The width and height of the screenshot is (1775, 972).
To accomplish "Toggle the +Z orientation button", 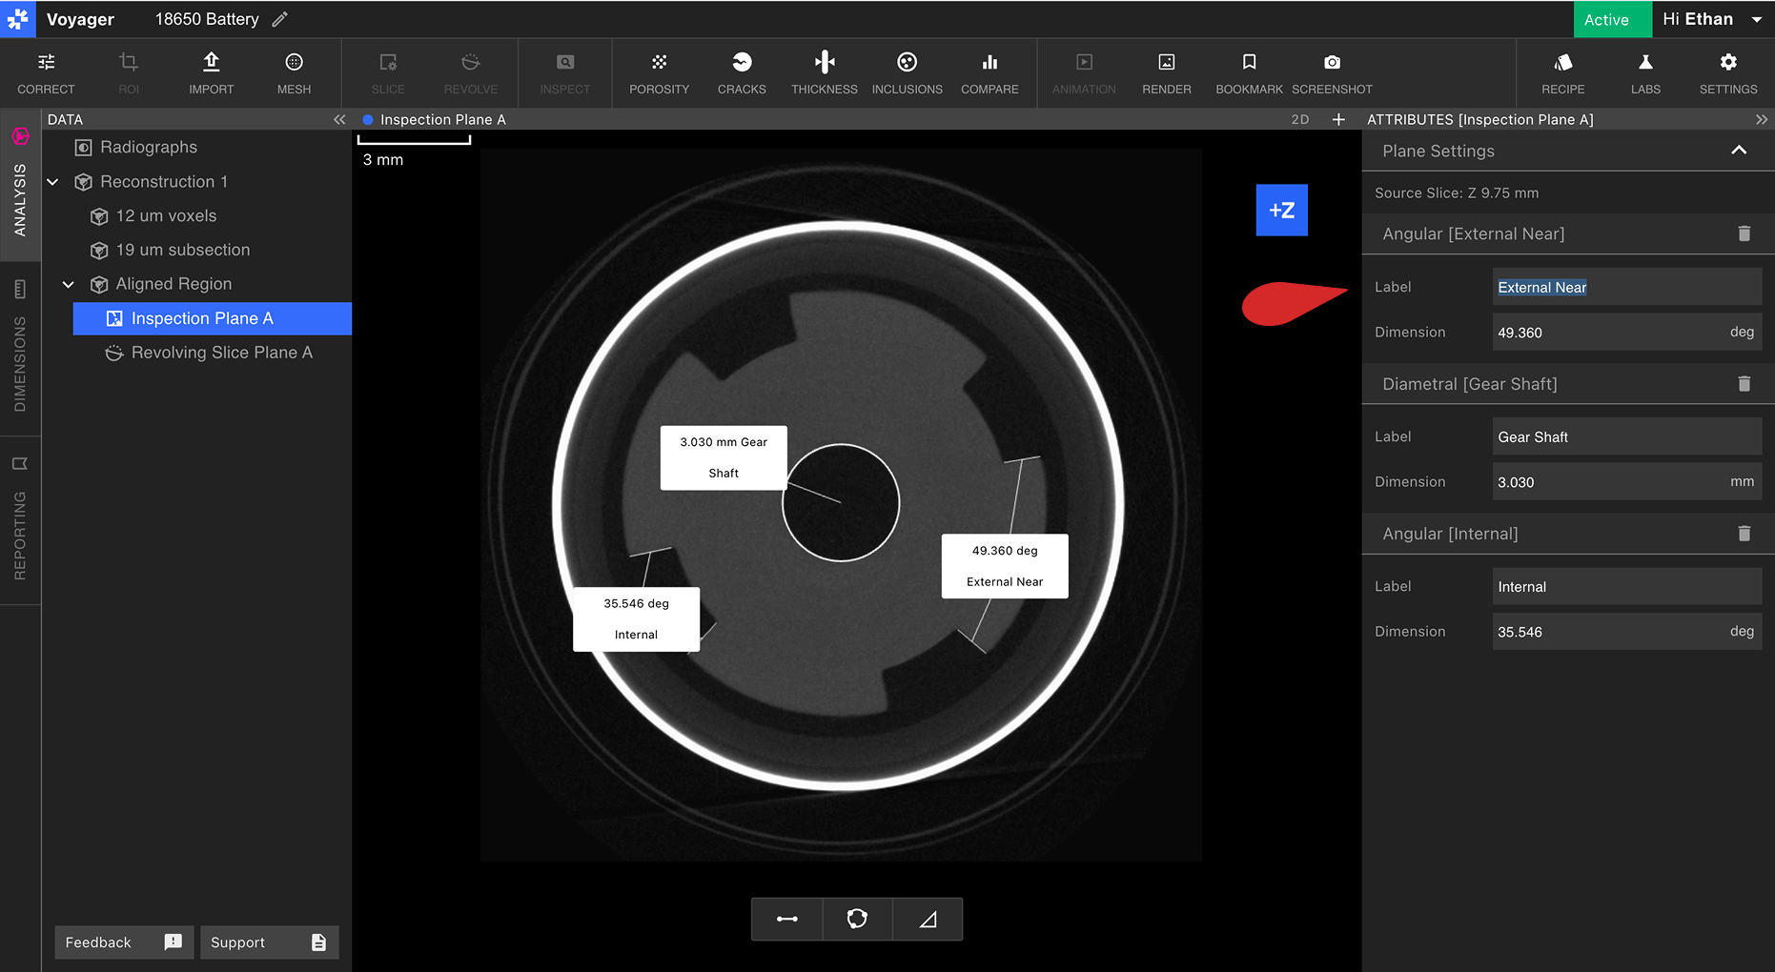I will [x=1281, y=210].
